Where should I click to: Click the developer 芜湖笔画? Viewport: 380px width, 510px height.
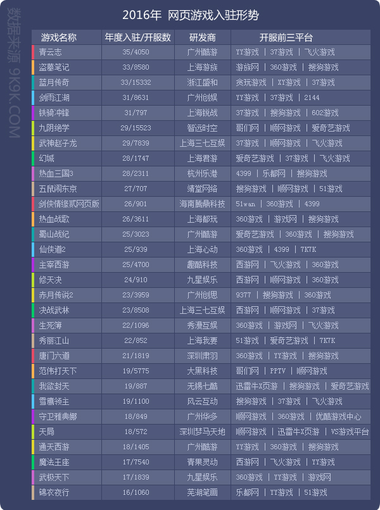(x=202, y=492)
